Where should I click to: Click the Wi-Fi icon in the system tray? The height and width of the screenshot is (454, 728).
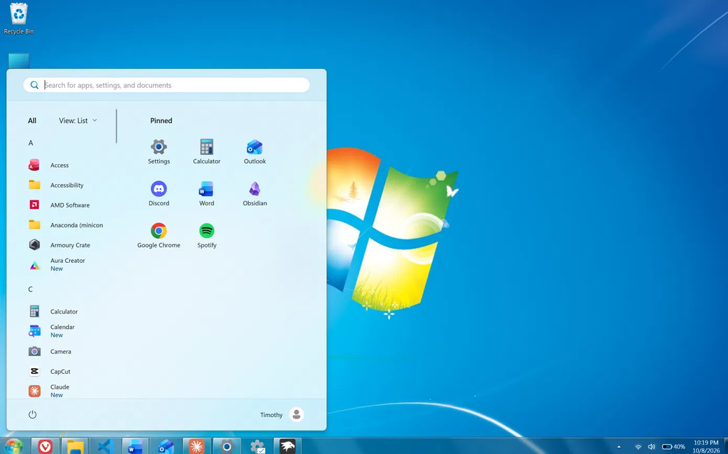(638, 447)
